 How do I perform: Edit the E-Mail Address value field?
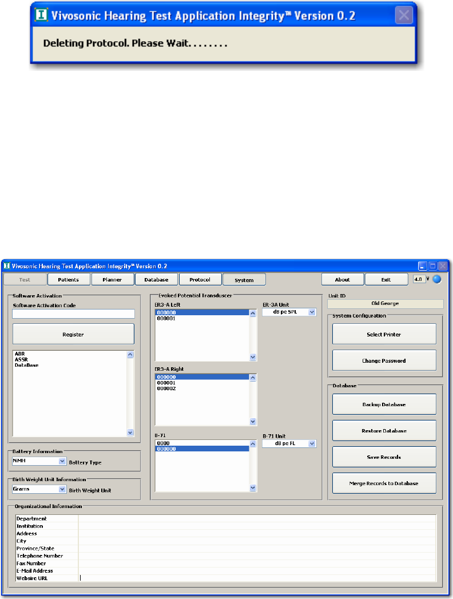(x=257, y=571)
